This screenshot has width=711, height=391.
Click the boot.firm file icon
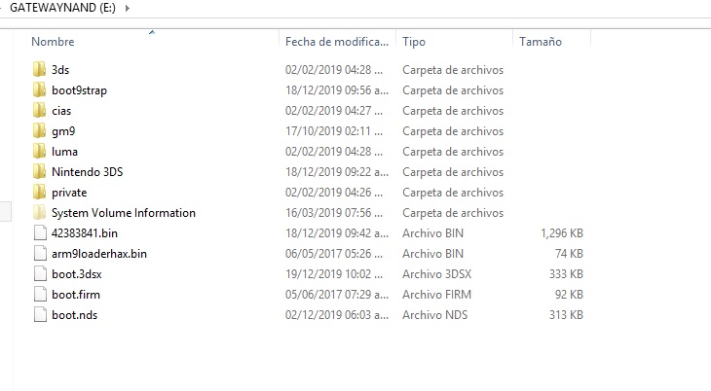pos(40,294)
